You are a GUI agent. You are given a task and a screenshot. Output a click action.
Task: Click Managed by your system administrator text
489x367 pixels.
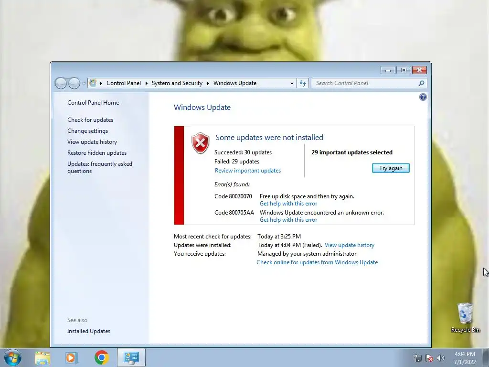(307, 254)
